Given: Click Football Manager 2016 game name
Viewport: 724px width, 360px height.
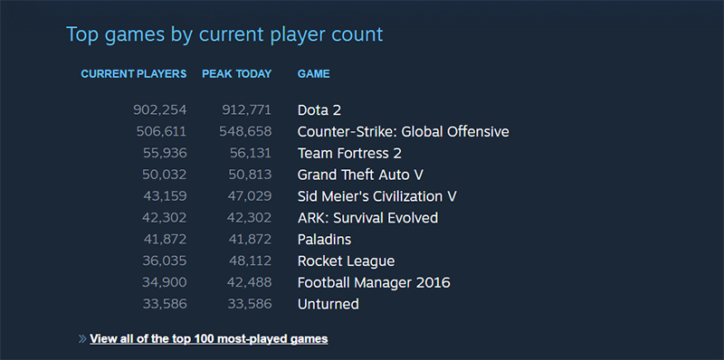Looking at the screenshot, I should [374, 282].
